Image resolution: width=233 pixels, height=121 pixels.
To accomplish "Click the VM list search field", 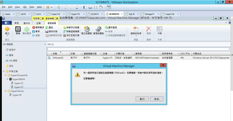I will click(139, 49).
